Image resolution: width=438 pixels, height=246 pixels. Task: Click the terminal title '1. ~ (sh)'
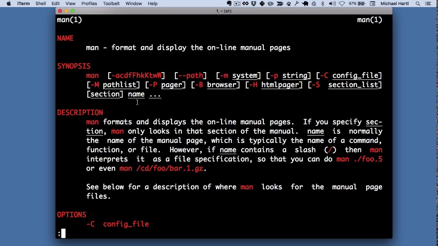(224, 11)
